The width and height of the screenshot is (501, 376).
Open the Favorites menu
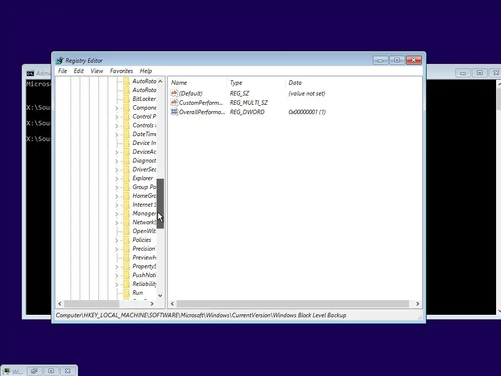121,71
